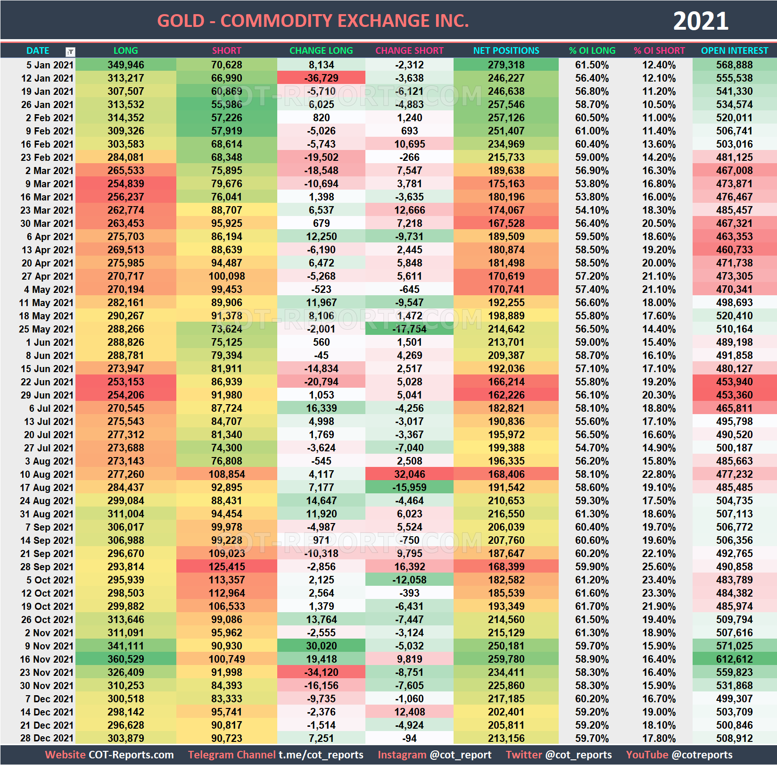Sort by the OPEN INTEREST column header

[734, 50]
